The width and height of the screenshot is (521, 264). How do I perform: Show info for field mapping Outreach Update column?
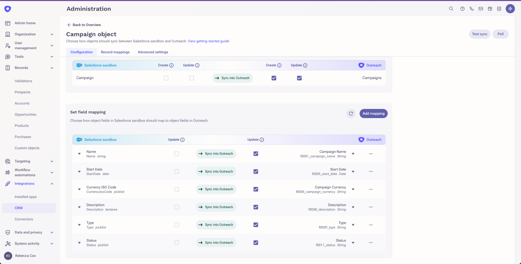click(x=262, y=140)
